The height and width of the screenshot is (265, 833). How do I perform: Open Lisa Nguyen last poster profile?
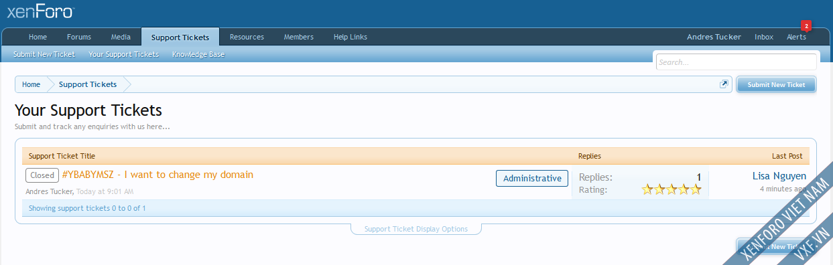[779, 177]
